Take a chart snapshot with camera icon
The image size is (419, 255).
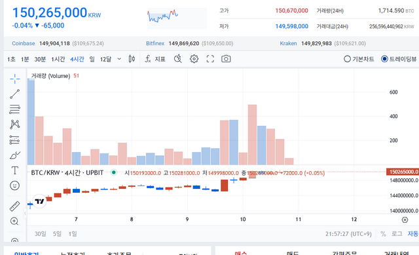click(226, 59)
